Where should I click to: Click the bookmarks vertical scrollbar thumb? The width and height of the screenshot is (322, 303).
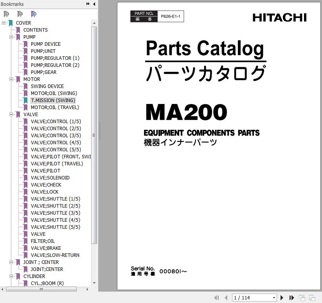(94, 135)
